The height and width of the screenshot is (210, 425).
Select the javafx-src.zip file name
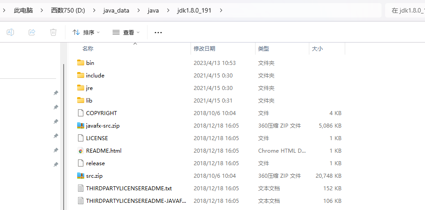pos(103,125)
